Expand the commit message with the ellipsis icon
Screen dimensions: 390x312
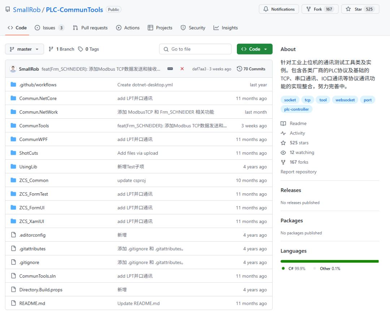pyautogui.click(x=170, y=69)
